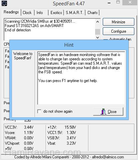Click the log scroll down arrow
Image resolution: width=138 pixels, height=160 pixels.
click(x=98, y=38)
